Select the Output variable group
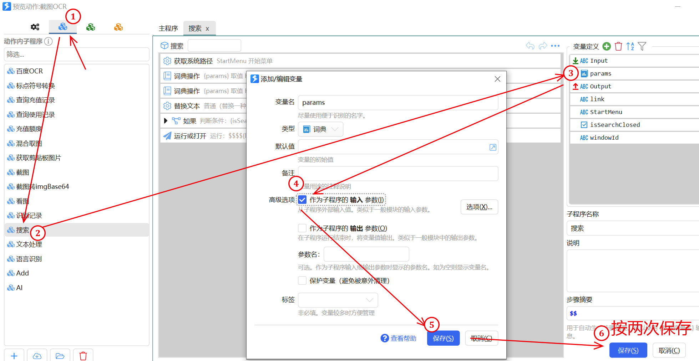 [x=634, y=86]
